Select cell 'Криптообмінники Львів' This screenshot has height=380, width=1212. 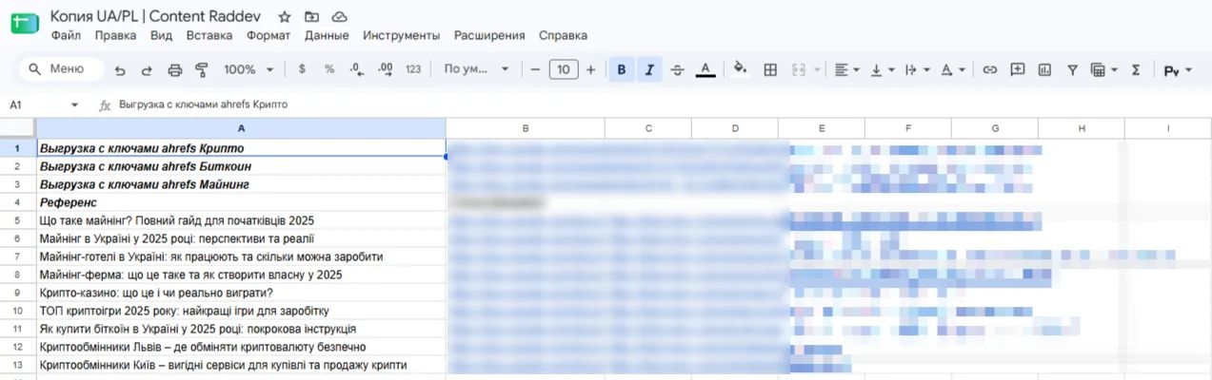241,347
